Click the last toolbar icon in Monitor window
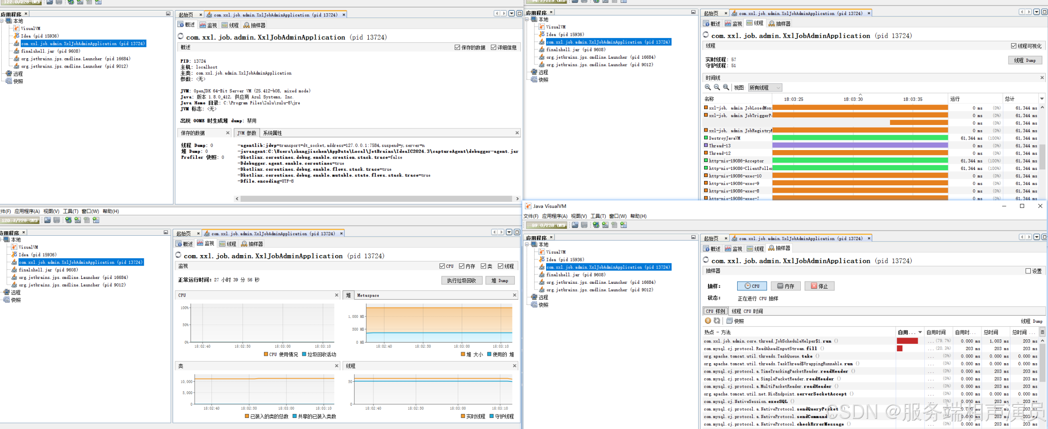Image resolution: width=1048 pixels, height=429 pixels. [96, 220]
